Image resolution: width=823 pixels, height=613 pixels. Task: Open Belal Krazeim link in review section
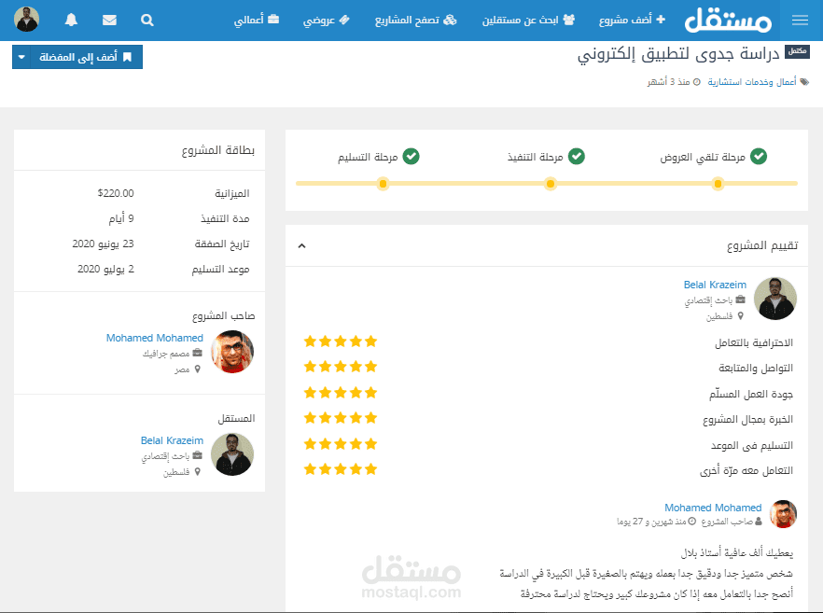[715, 285]
